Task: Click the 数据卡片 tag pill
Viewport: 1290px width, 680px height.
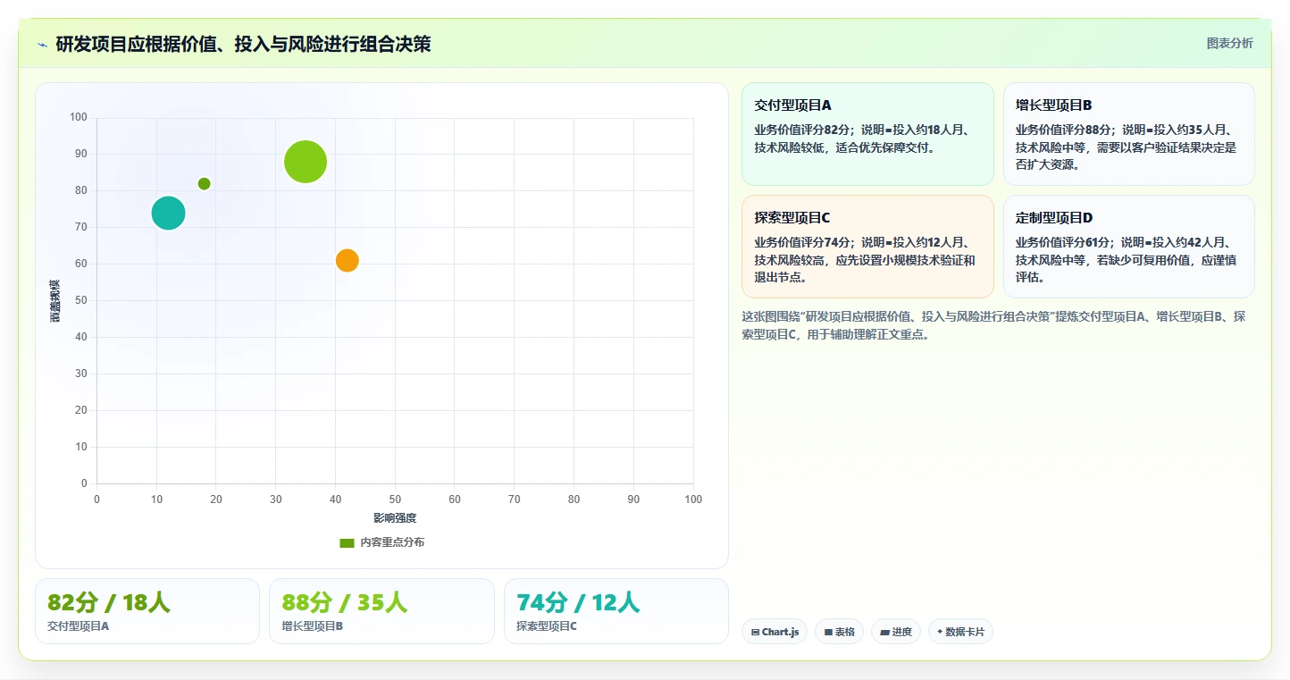Action: [960, 632]
